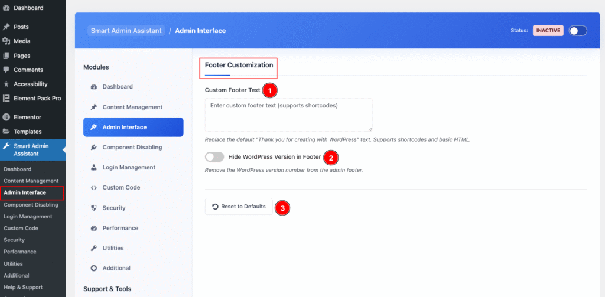Click the Custom Code brackets icon
This screenshot has width=605, height=297.
(93, 187)
